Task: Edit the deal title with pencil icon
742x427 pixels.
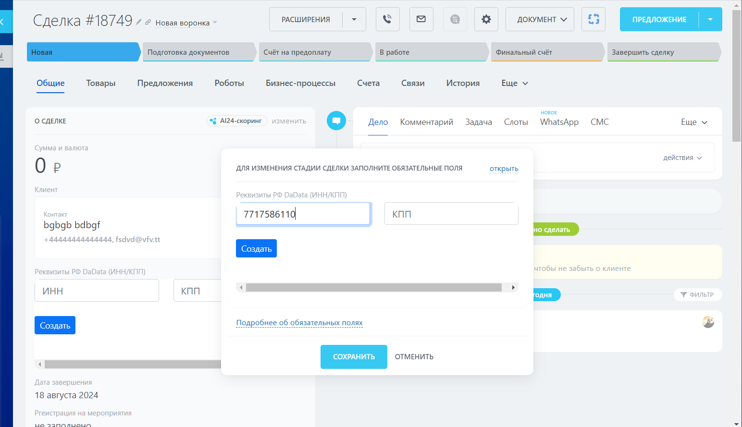Action: 138,22
